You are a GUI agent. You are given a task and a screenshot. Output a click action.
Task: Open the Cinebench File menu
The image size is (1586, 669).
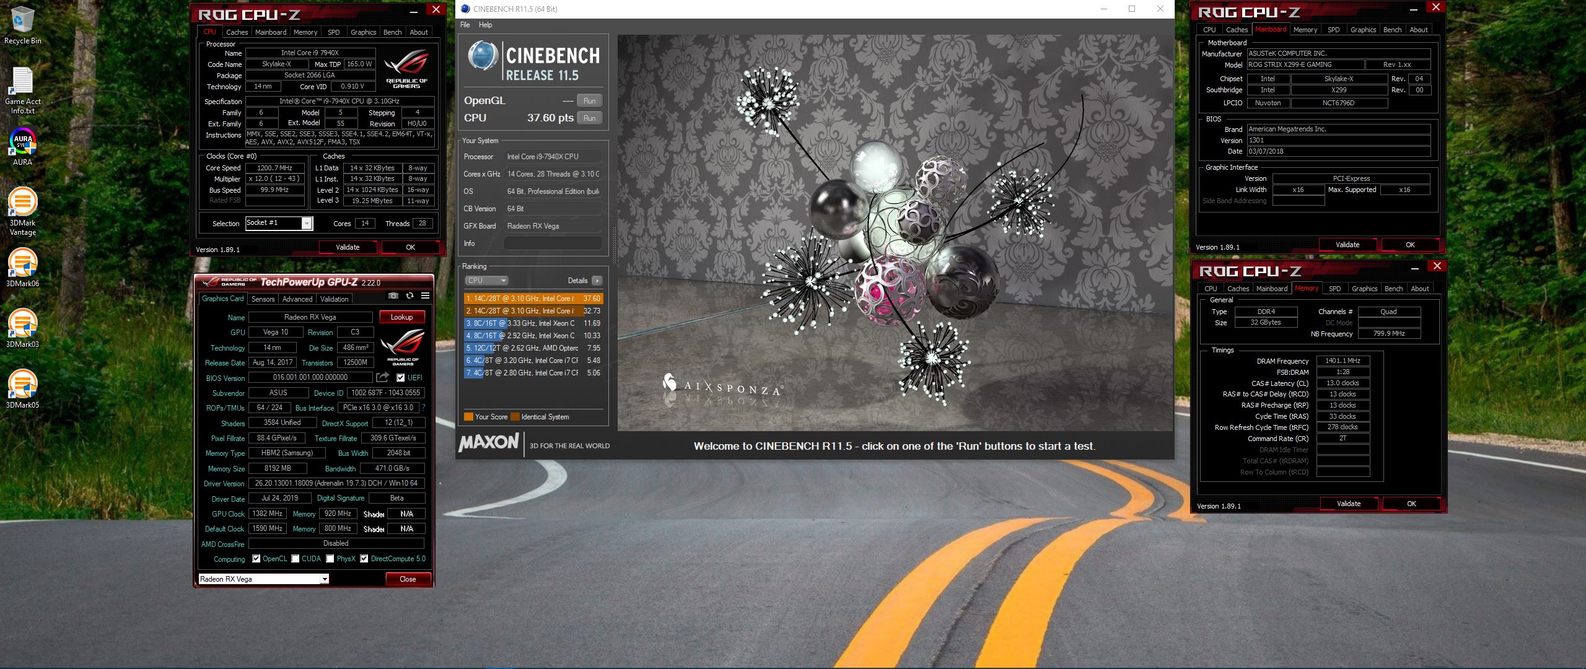point(465,25)
